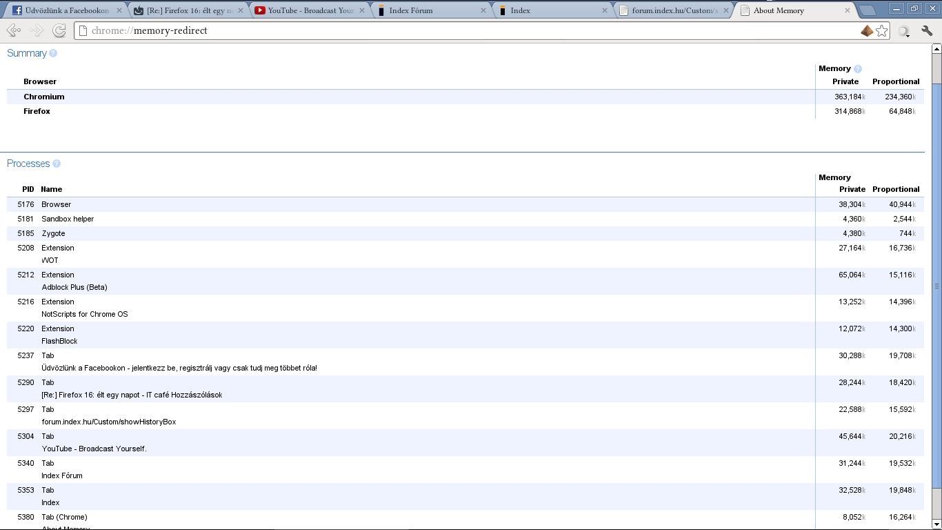Restore the window with the maximize button
The image size is (942, 530).
pyautogui.click(x=914, y=8)
